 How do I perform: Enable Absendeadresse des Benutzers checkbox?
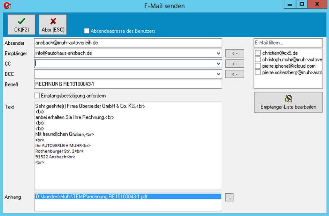87,31
